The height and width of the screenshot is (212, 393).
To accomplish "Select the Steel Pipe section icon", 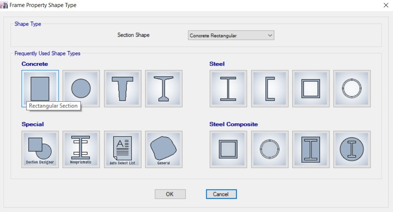I will [352, 88].
